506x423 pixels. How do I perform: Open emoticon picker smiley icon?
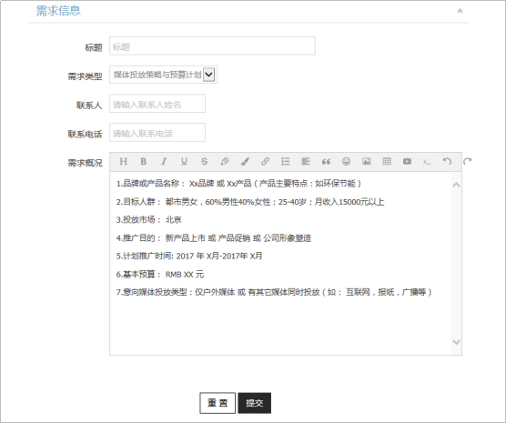pyautogui.click(x=346, y=161)
